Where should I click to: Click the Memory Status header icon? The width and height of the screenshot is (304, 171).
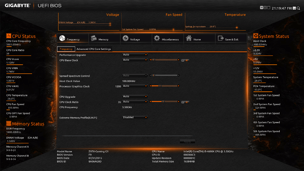[x=9, y=123]
